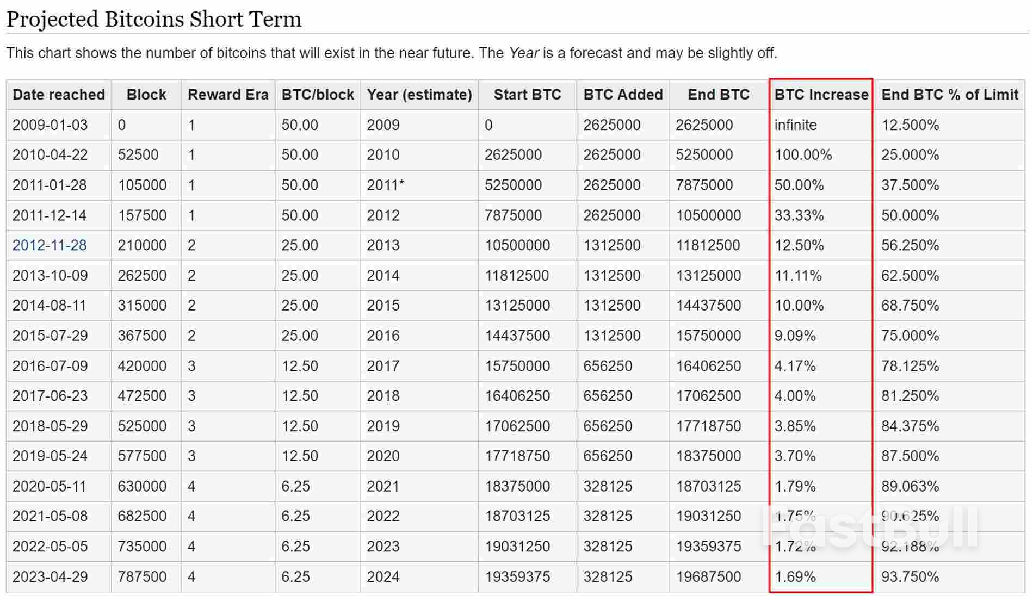Select the 2023-04-29 date cell

pyautogui.click(x=50, y=576)
